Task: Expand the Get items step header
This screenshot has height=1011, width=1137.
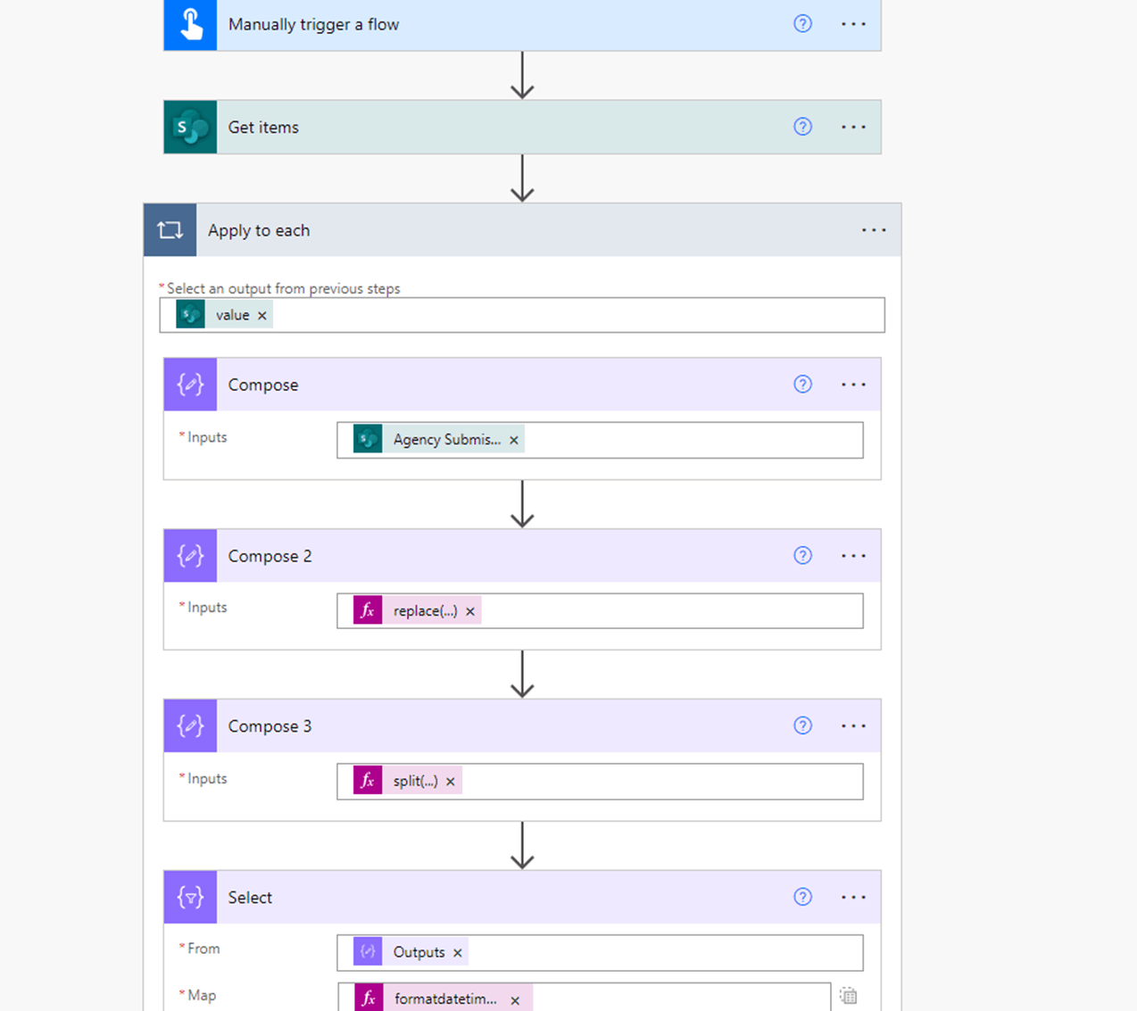Action: tap(522, 127)
